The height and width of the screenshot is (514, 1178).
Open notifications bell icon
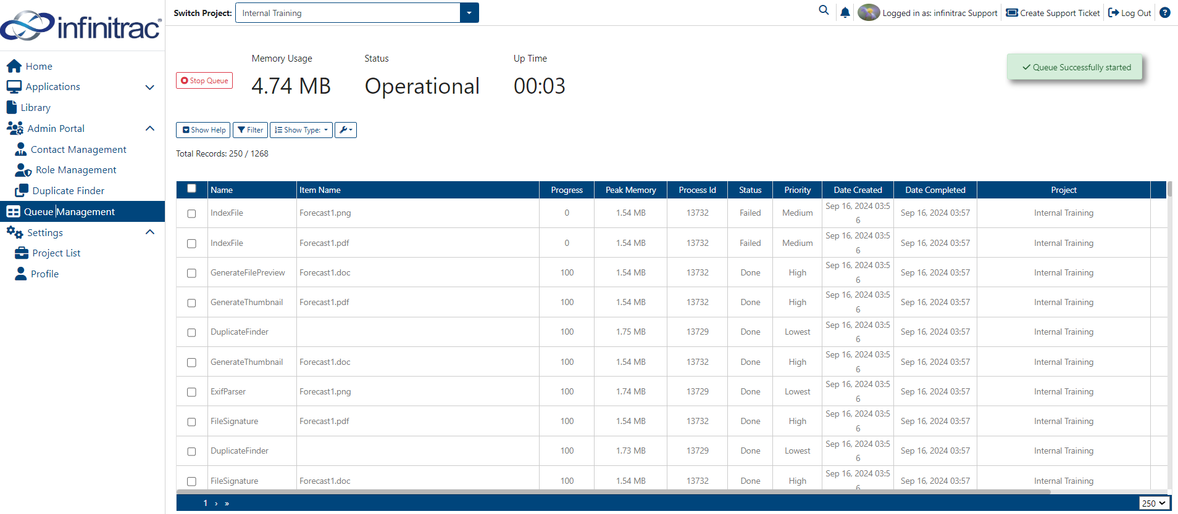click(845, 12)
